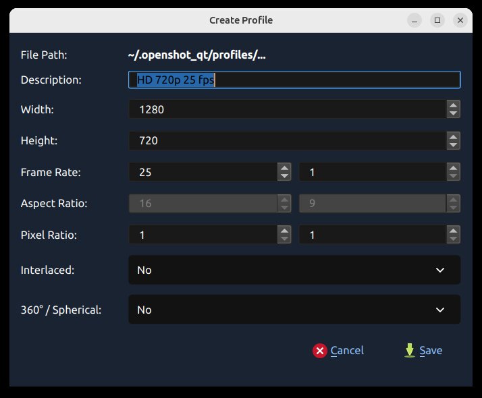Decrease Height using down arrow
482x398 pixels.
point(454,145)
